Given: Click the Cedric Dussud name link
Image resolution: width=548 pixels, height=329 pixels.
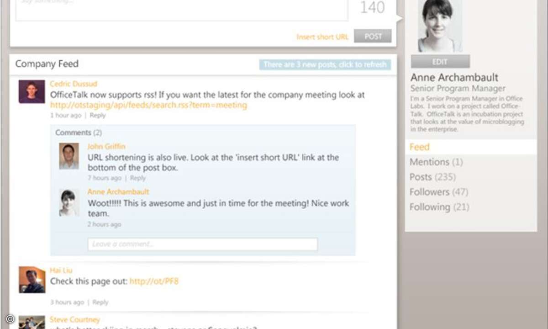Looking at the screenshot, I should coord(74,84).
